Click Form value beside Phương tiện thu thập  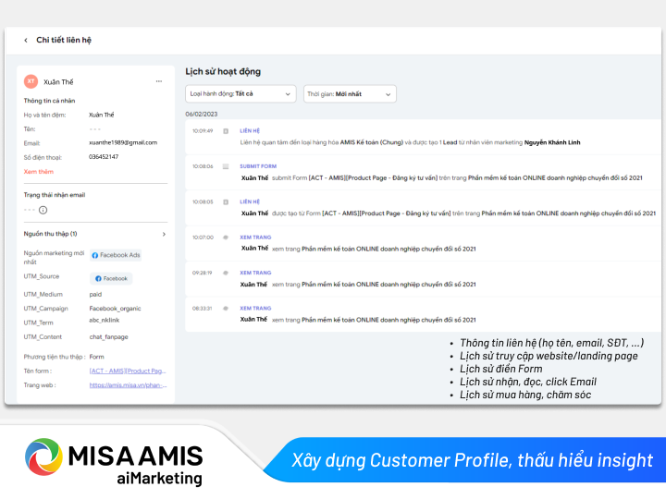tap(97, 357)
